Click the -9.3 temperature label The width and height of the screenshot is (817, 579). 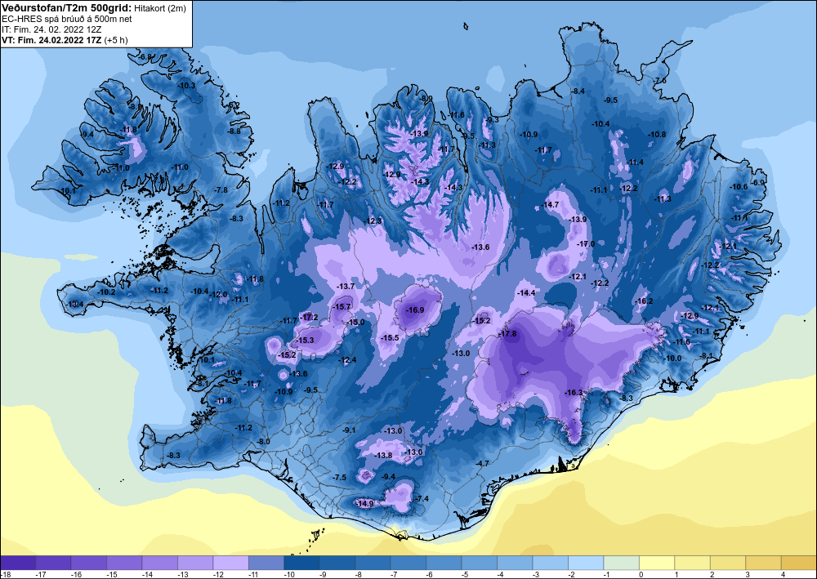pyautogui.click(x=491, y=120)
